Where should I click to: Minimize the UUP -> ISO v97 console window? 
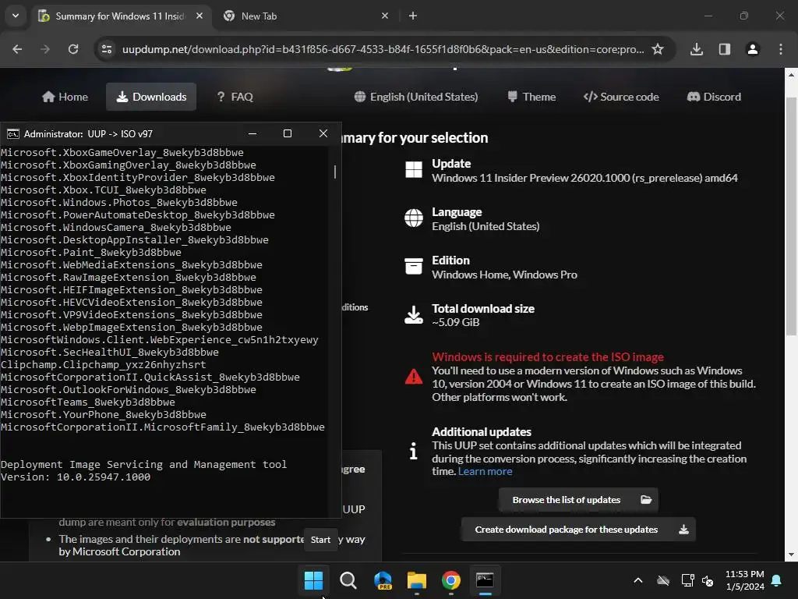tap(252, 133)
